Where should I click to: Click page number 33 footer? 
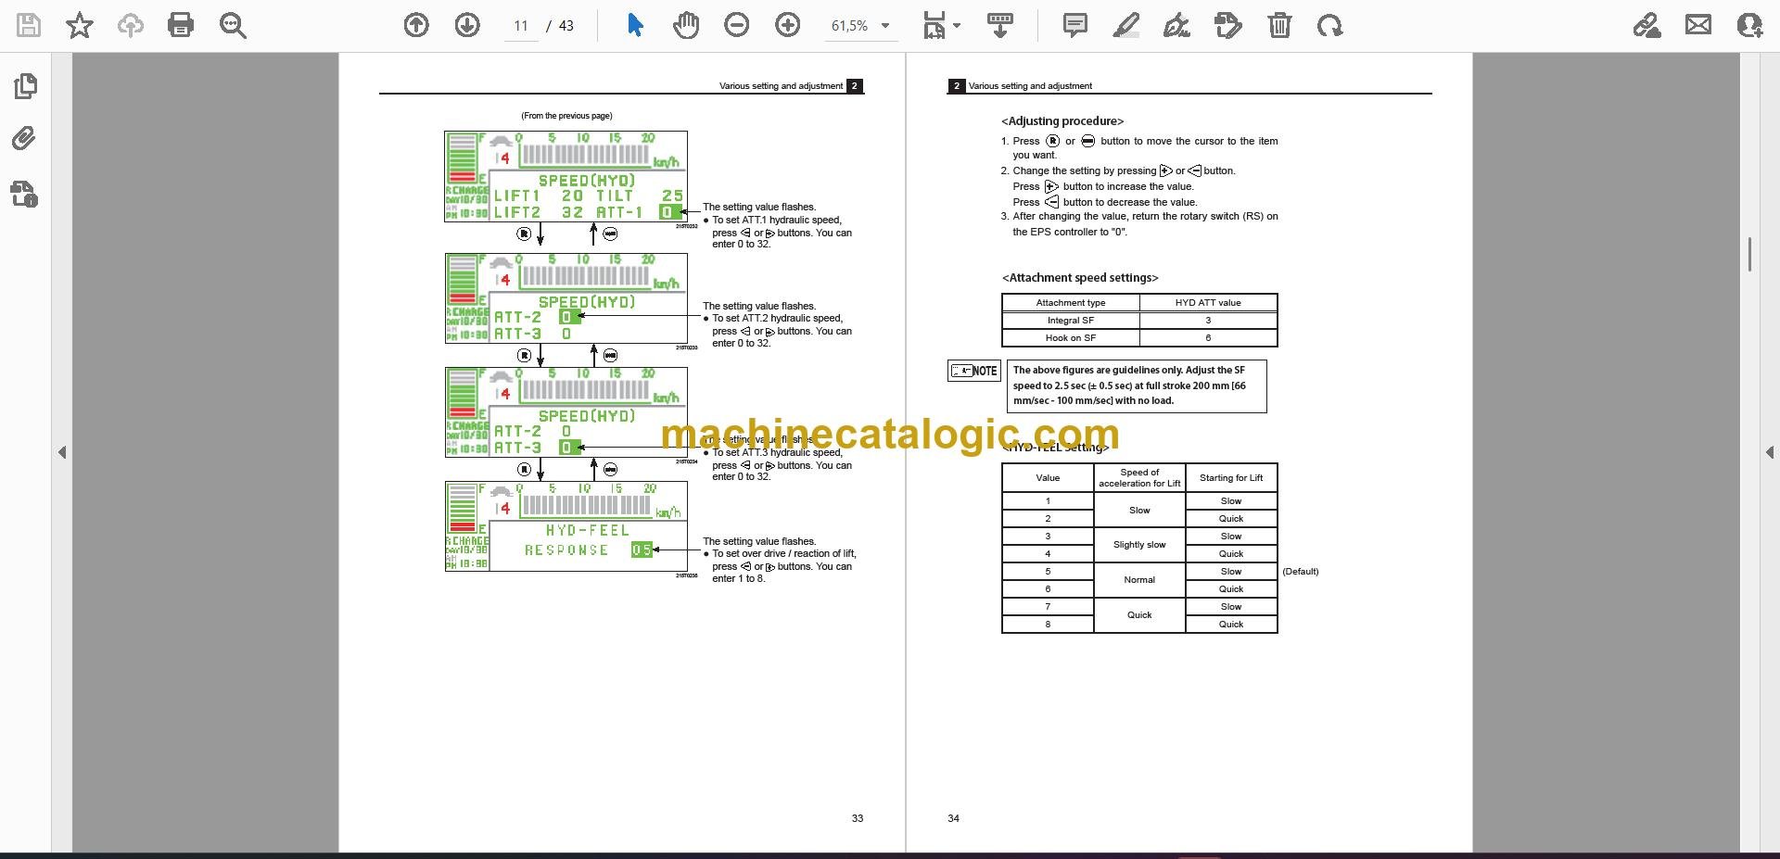pos(858,818)
